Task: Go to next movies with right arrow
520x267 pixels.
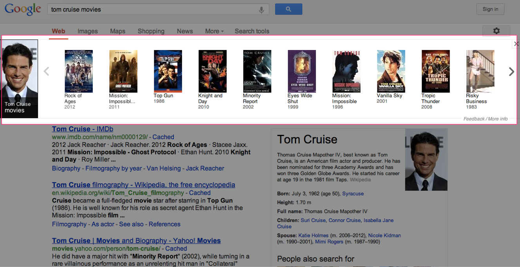Action: click(511, 72)
